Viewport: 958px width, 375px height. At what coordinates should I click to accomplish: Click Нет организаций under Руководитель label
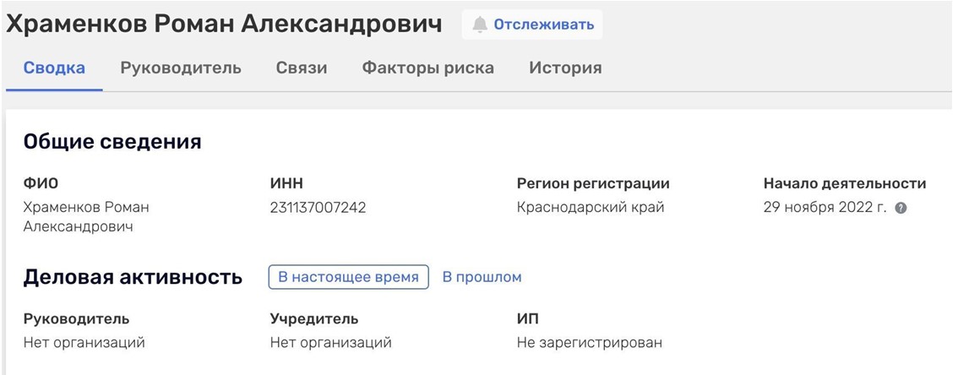(x=84, y=342)
